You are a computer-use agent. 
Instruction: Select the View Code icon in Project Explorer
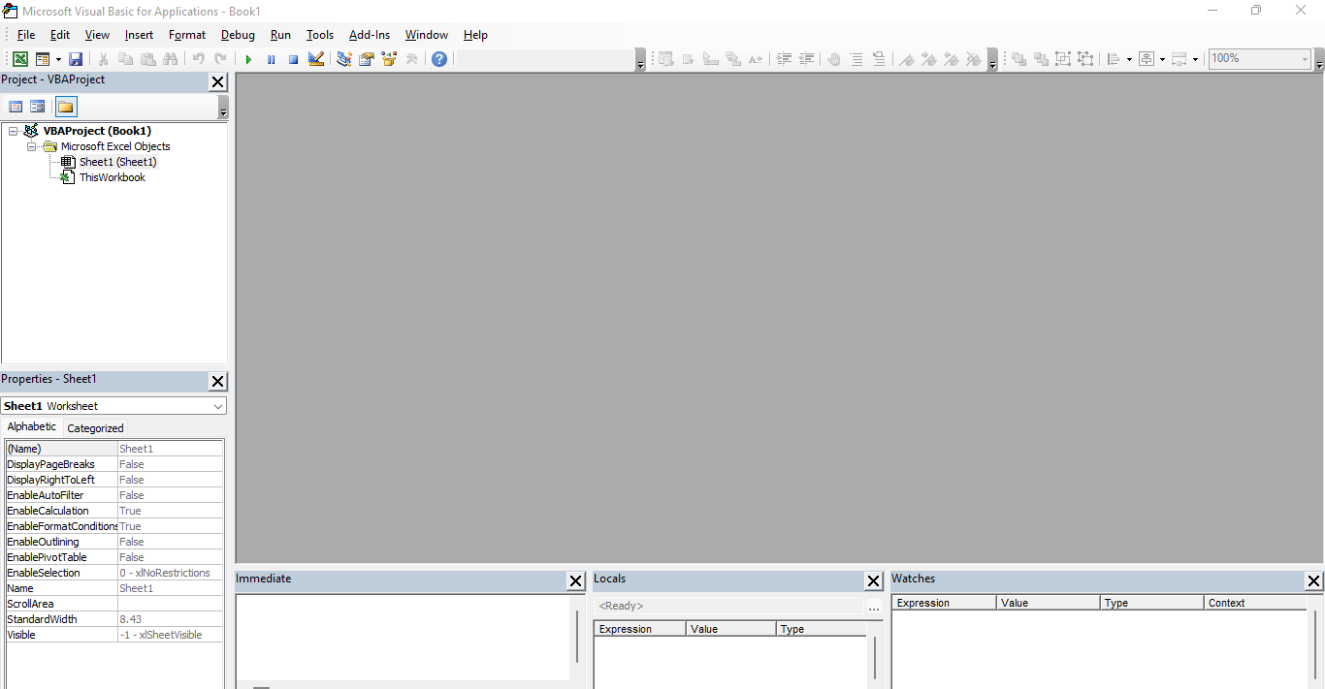[16, 106]
